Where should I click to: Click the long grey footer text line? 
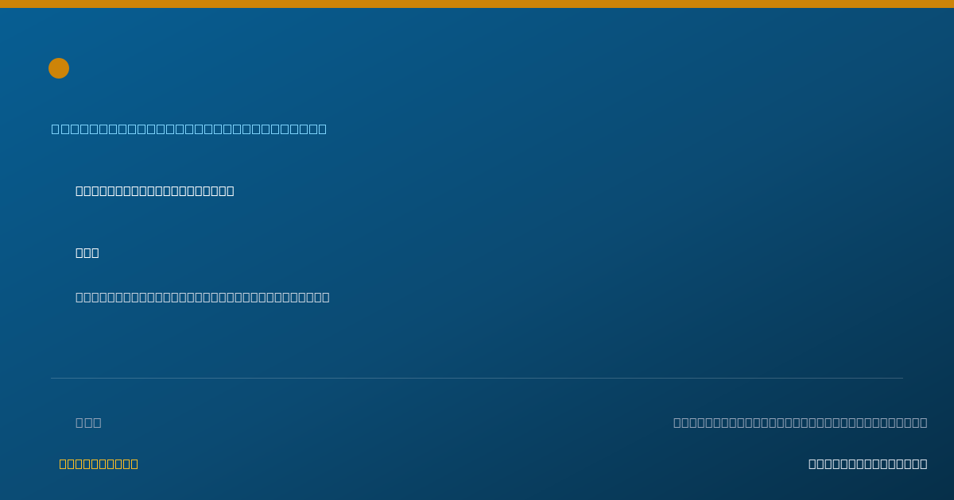coord(801,422)
